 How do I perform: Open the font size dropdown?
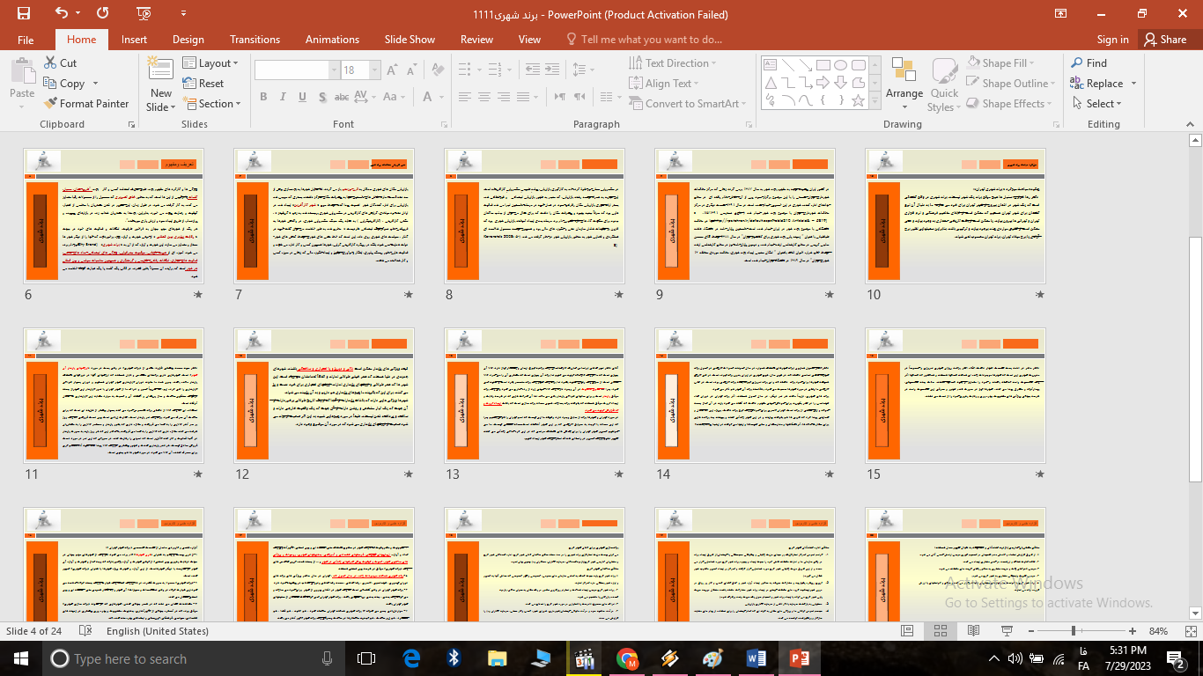click(x=375, y=70)
